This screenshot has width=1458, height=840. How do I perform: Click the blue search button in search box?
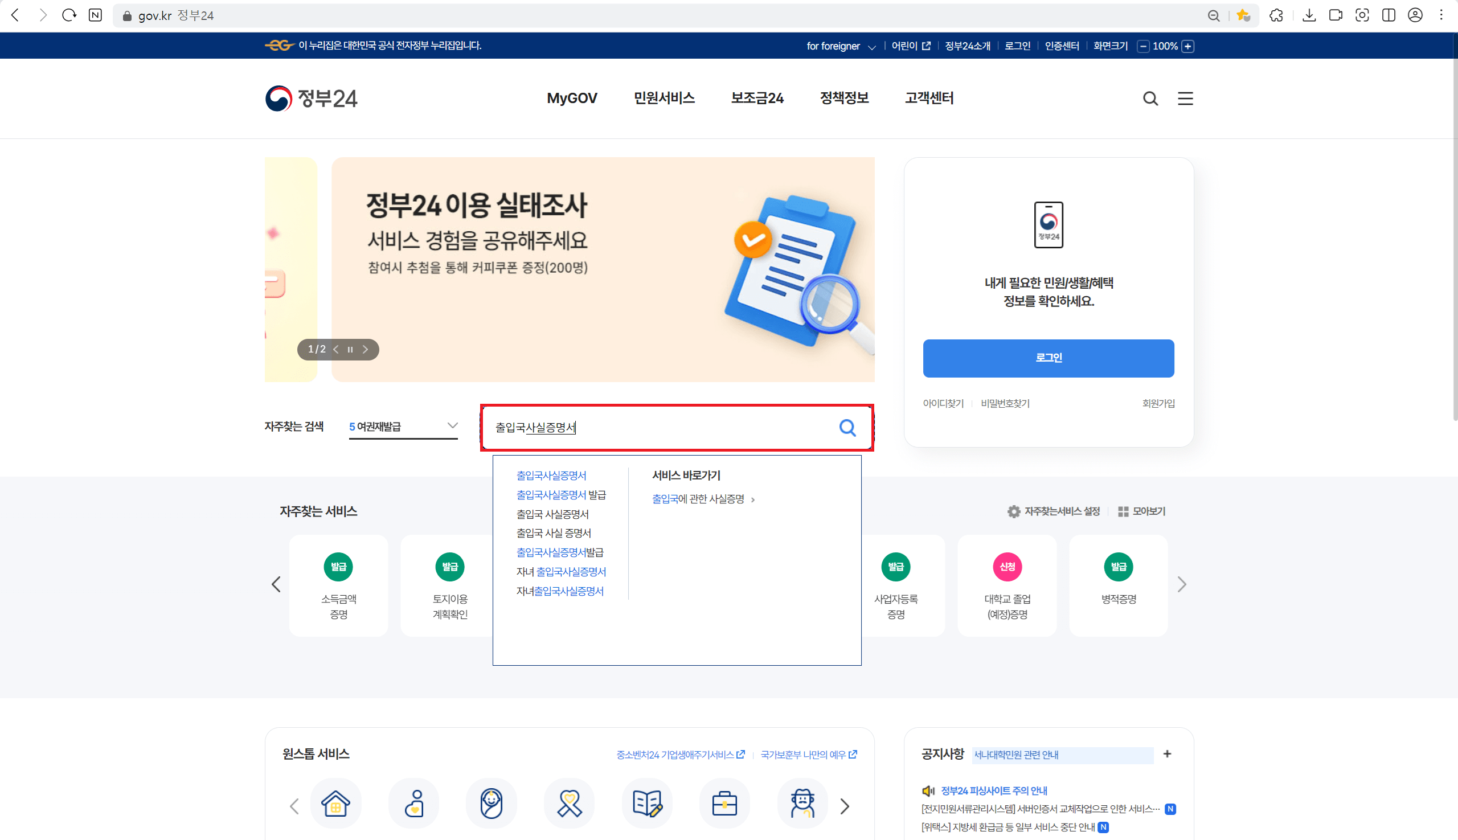point(847,428)
